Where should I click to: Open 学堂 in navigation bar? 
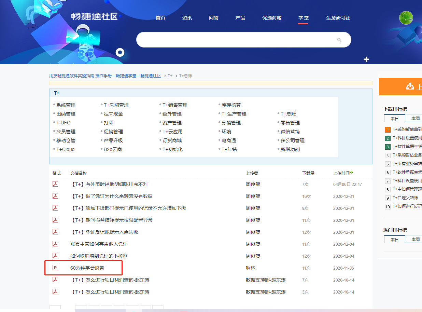[303, 18]
